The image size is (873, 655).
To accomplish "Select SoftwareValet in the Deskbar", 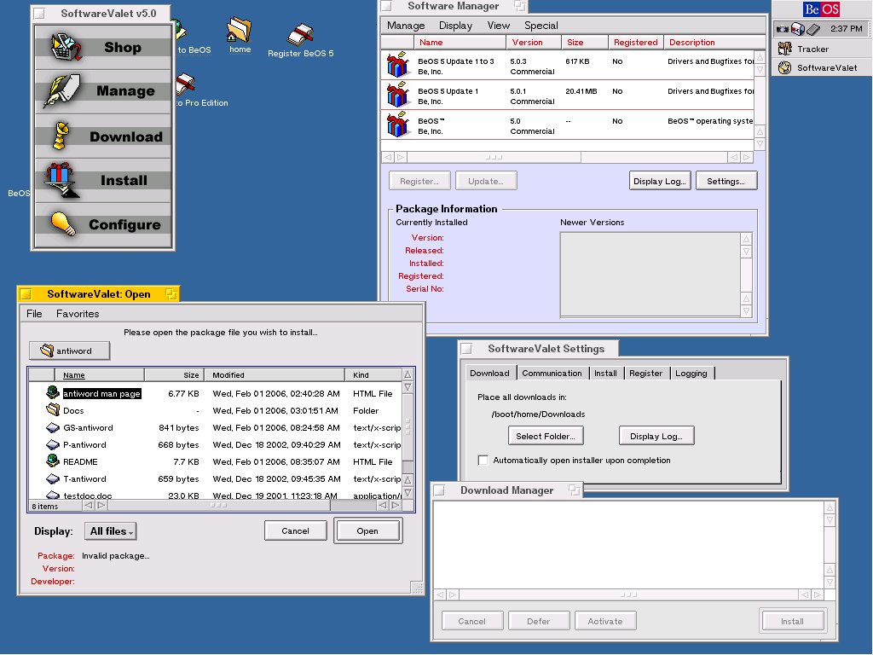I will [x=826, y=67].
